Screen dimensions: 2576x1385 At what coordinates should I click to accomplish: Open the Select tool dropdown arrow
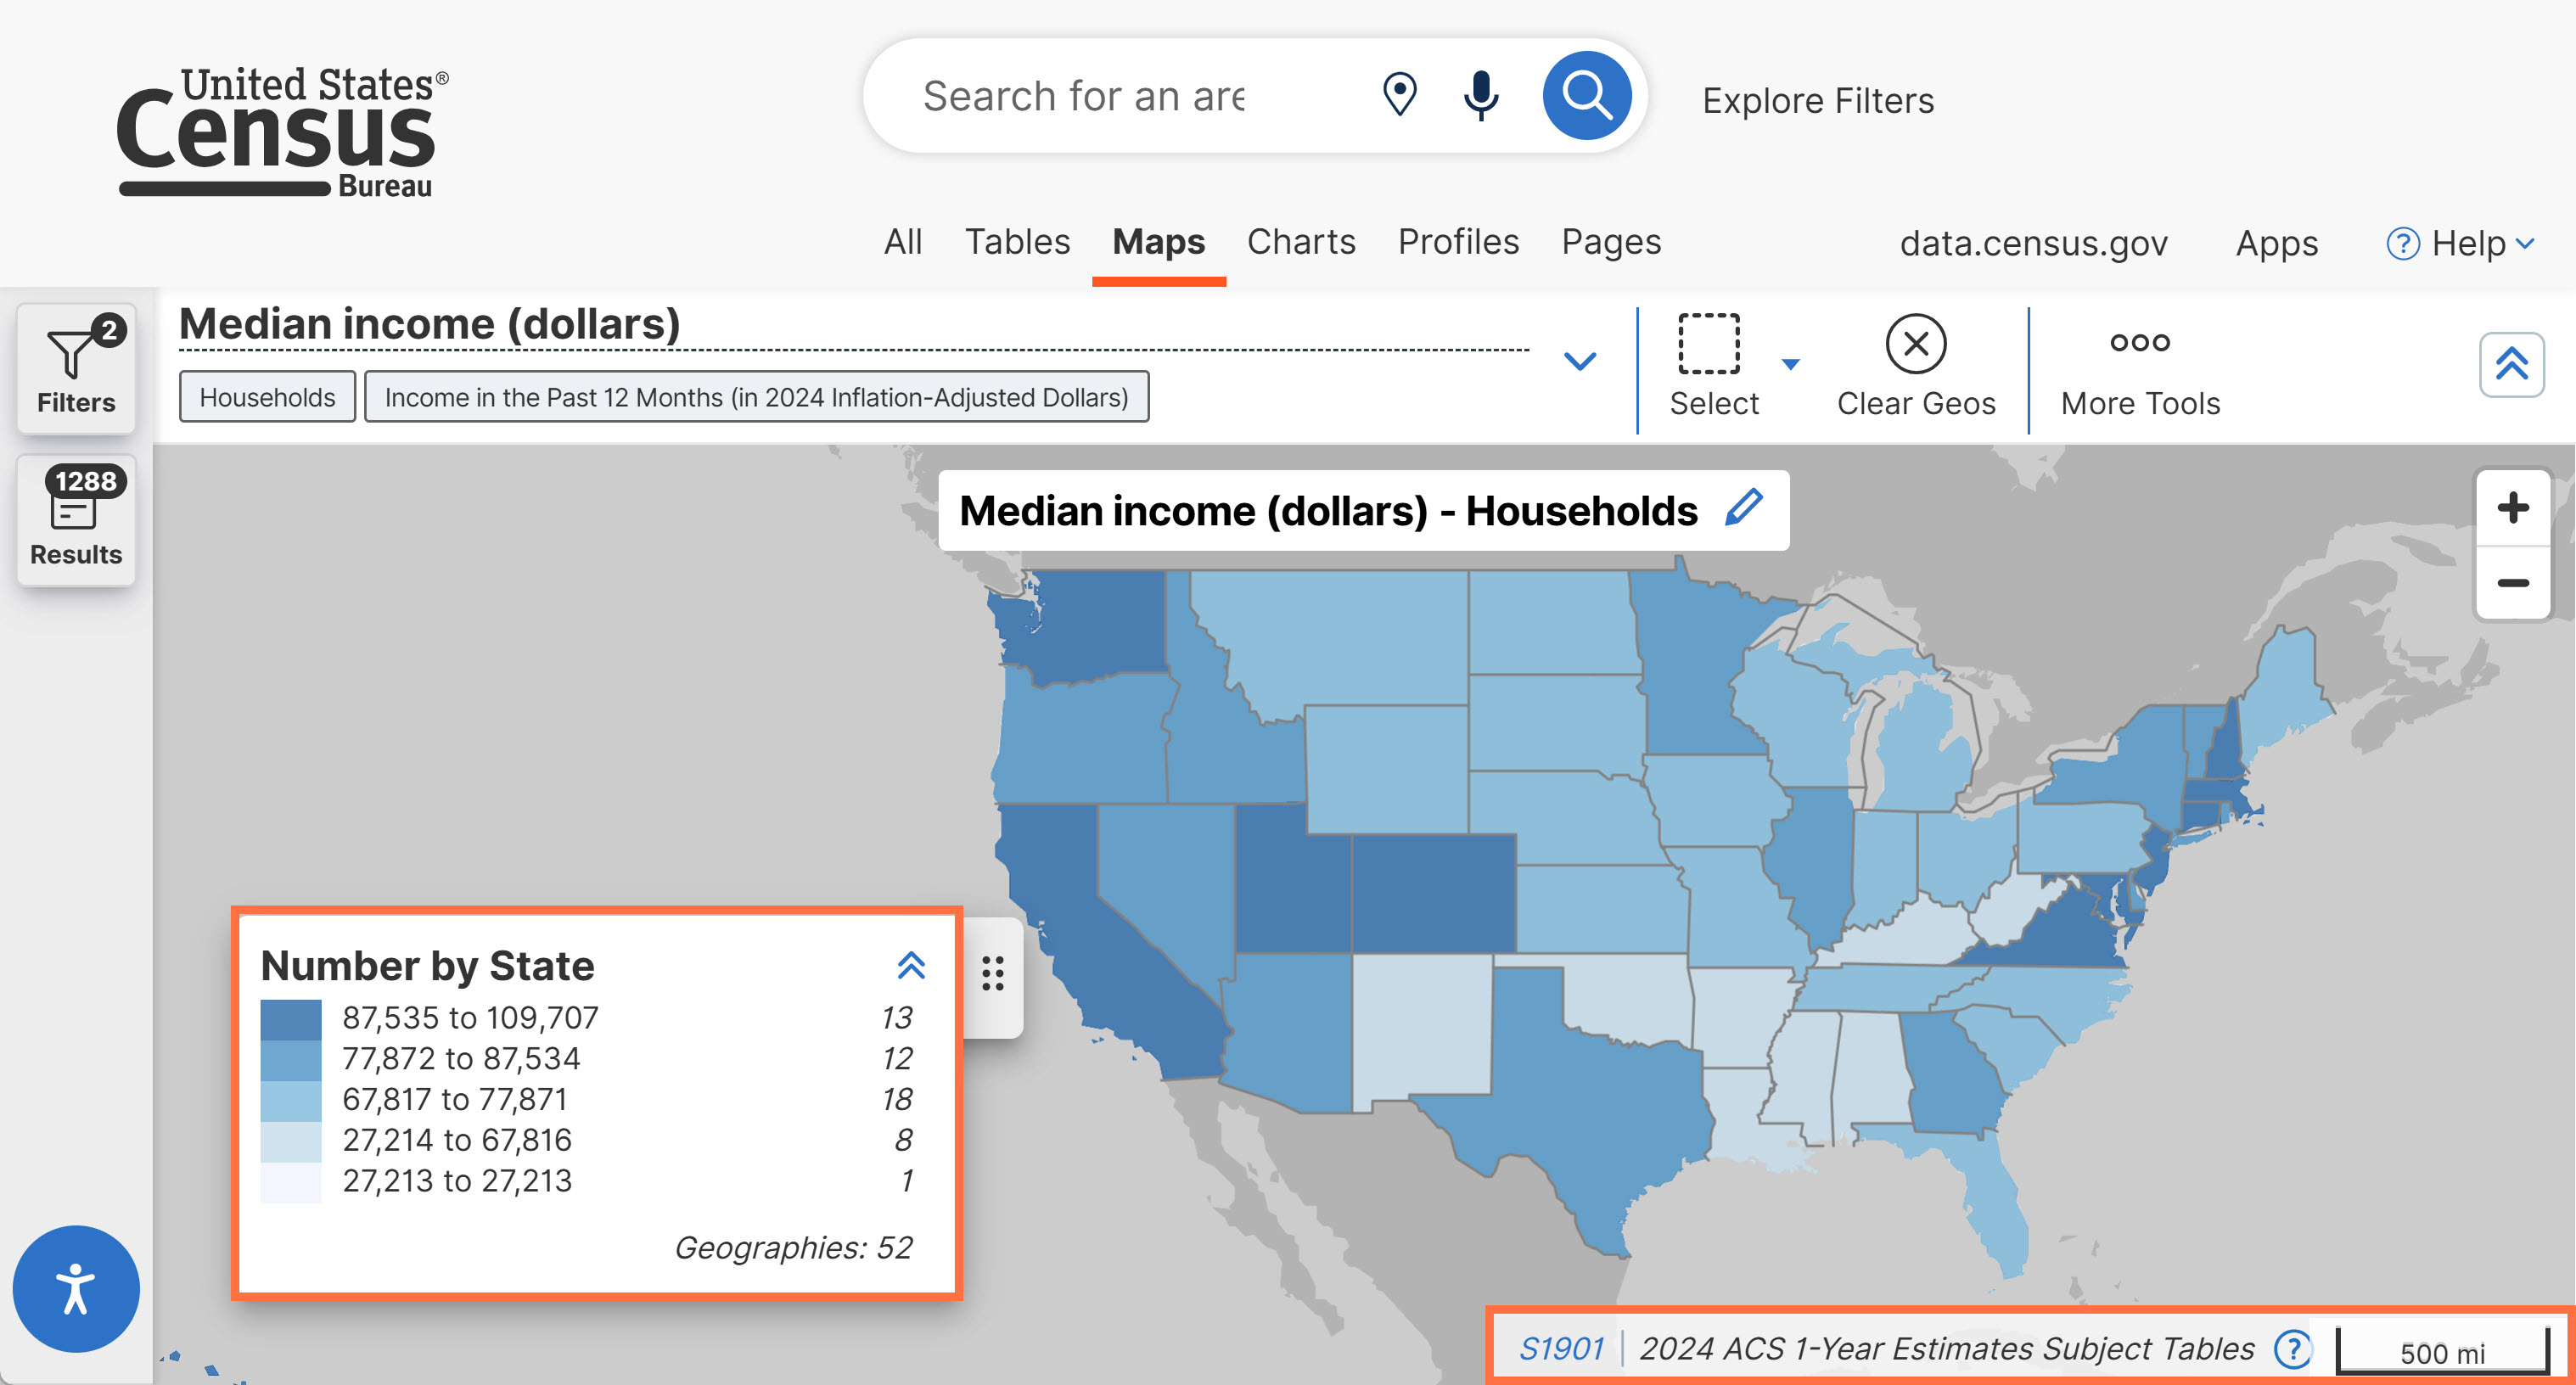pyautogui.click(x=1790, y=365)
